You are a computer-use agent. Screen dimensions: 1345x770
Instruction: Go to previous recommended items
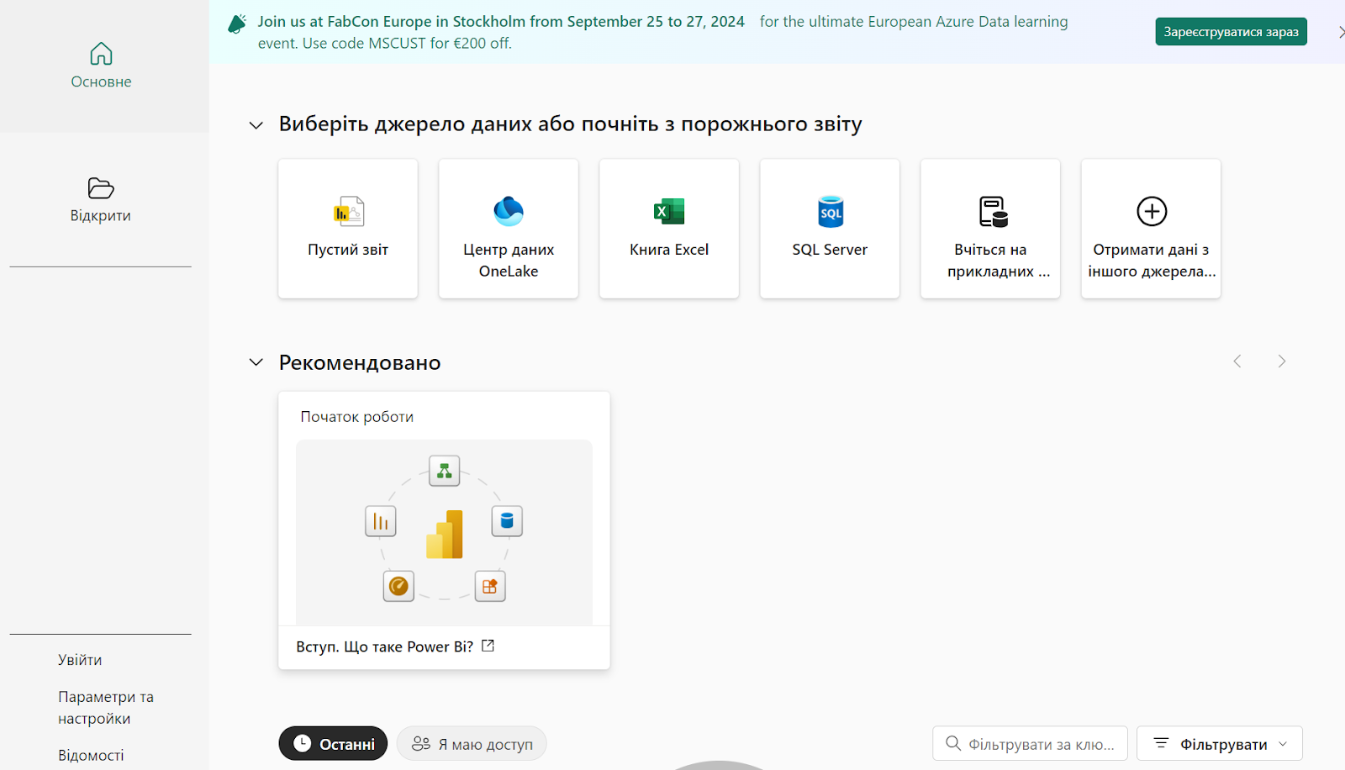pos(1237,361)
